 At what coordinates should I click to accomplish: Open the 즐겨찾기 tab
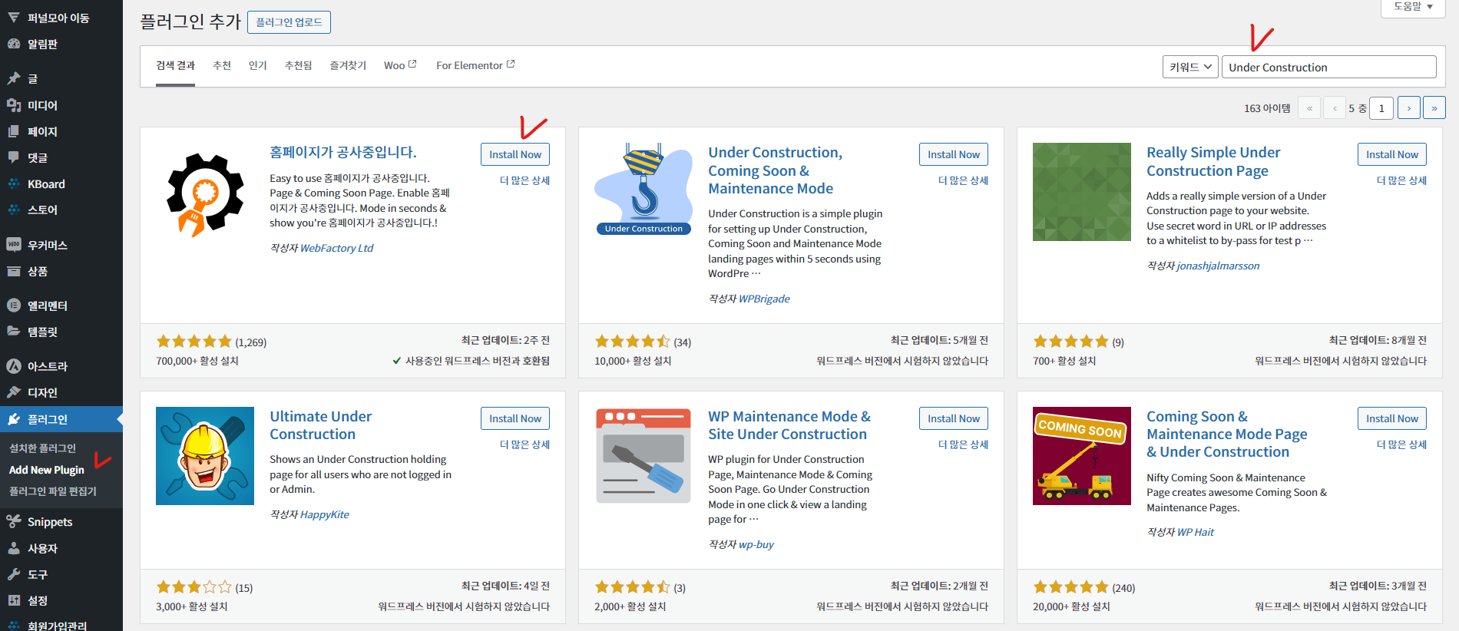pyautogui.click(x=348, y=65)
